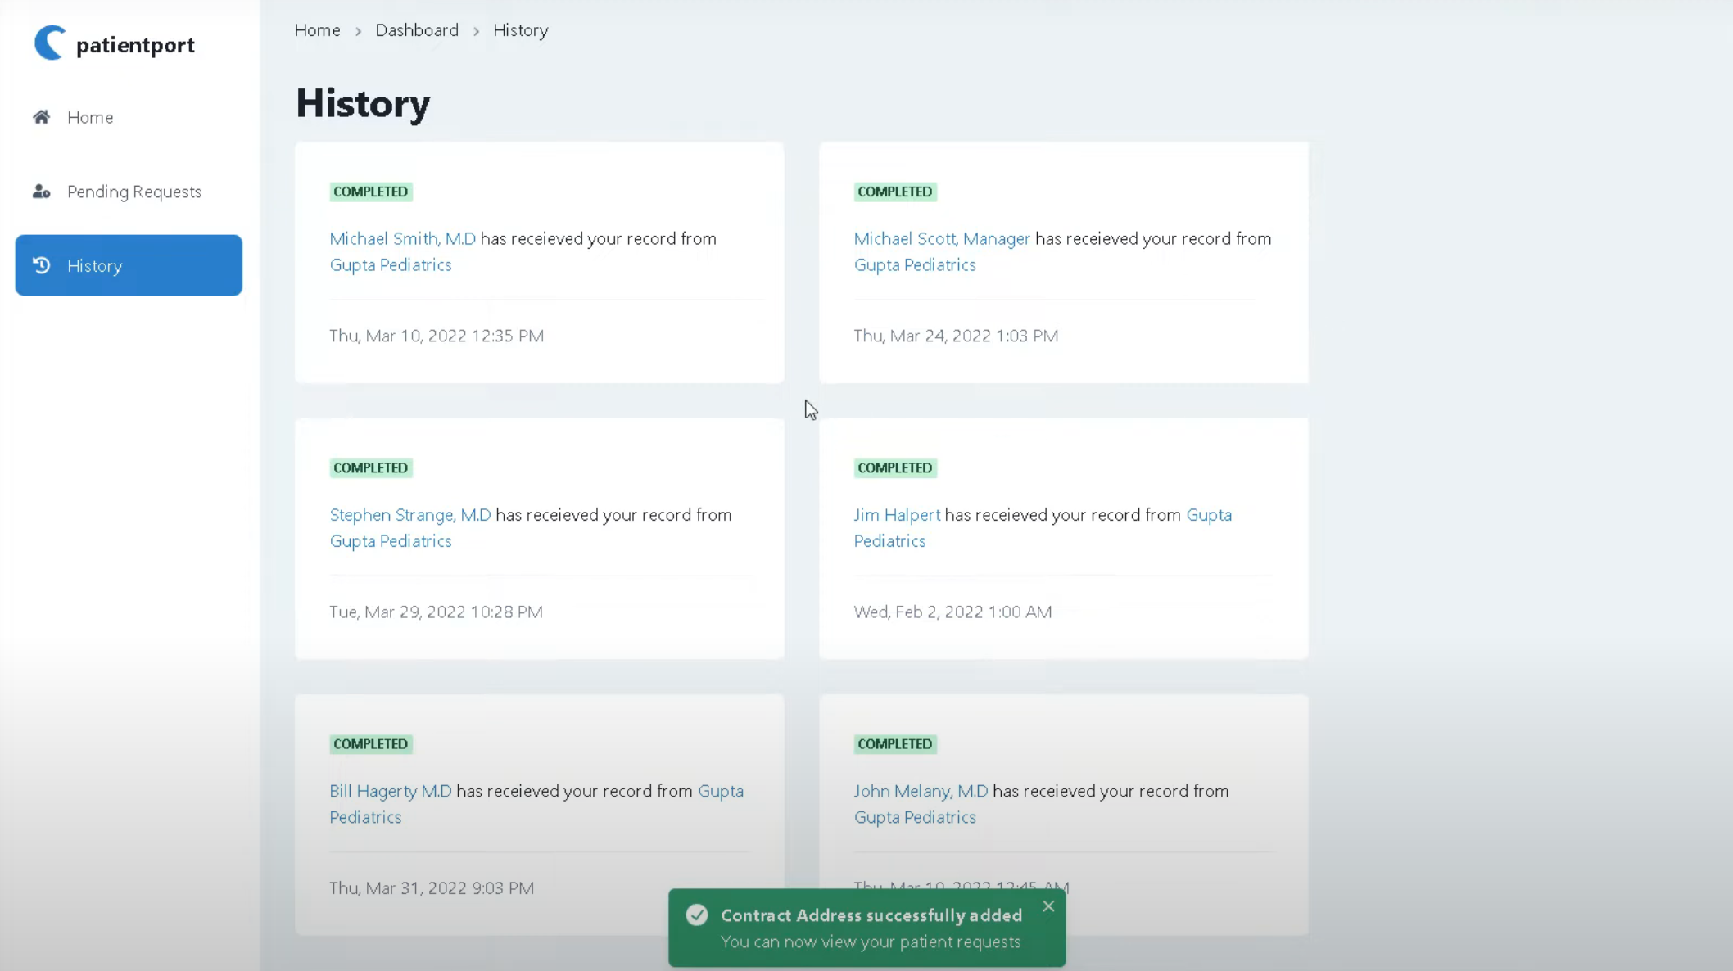1733x971 pixels.
Task: Select the History clock icon in sidebar
Action: click(x=42, y=265)
